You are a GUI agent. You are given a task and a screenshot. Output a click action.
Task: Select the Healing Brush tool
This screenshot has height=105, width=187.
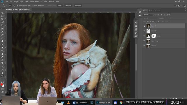point(2,35)
